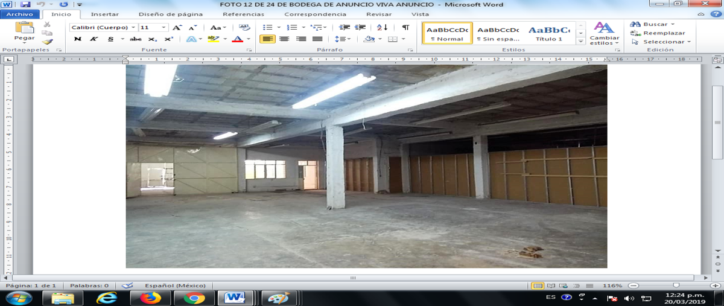Image resolution: width=724 pixels, height=306 pixels.
Task: Select the center alignment icon
Action: (x=284, y=39)
